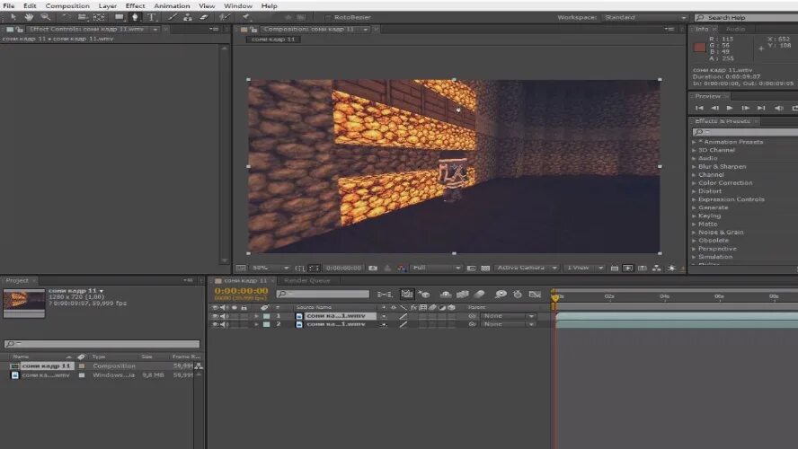Play the preview with Play button
The width and height of the screenshot is (798, 449).
(730, 108)
